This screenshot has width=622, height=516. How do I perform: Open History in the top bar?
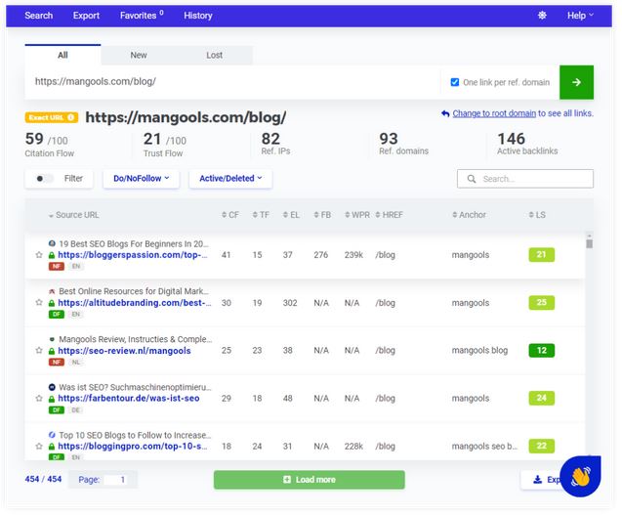pos(198,16)
